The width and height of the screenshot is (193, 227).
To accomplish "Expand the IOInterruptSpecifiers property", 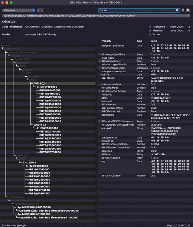I will (x=100, y=54).
